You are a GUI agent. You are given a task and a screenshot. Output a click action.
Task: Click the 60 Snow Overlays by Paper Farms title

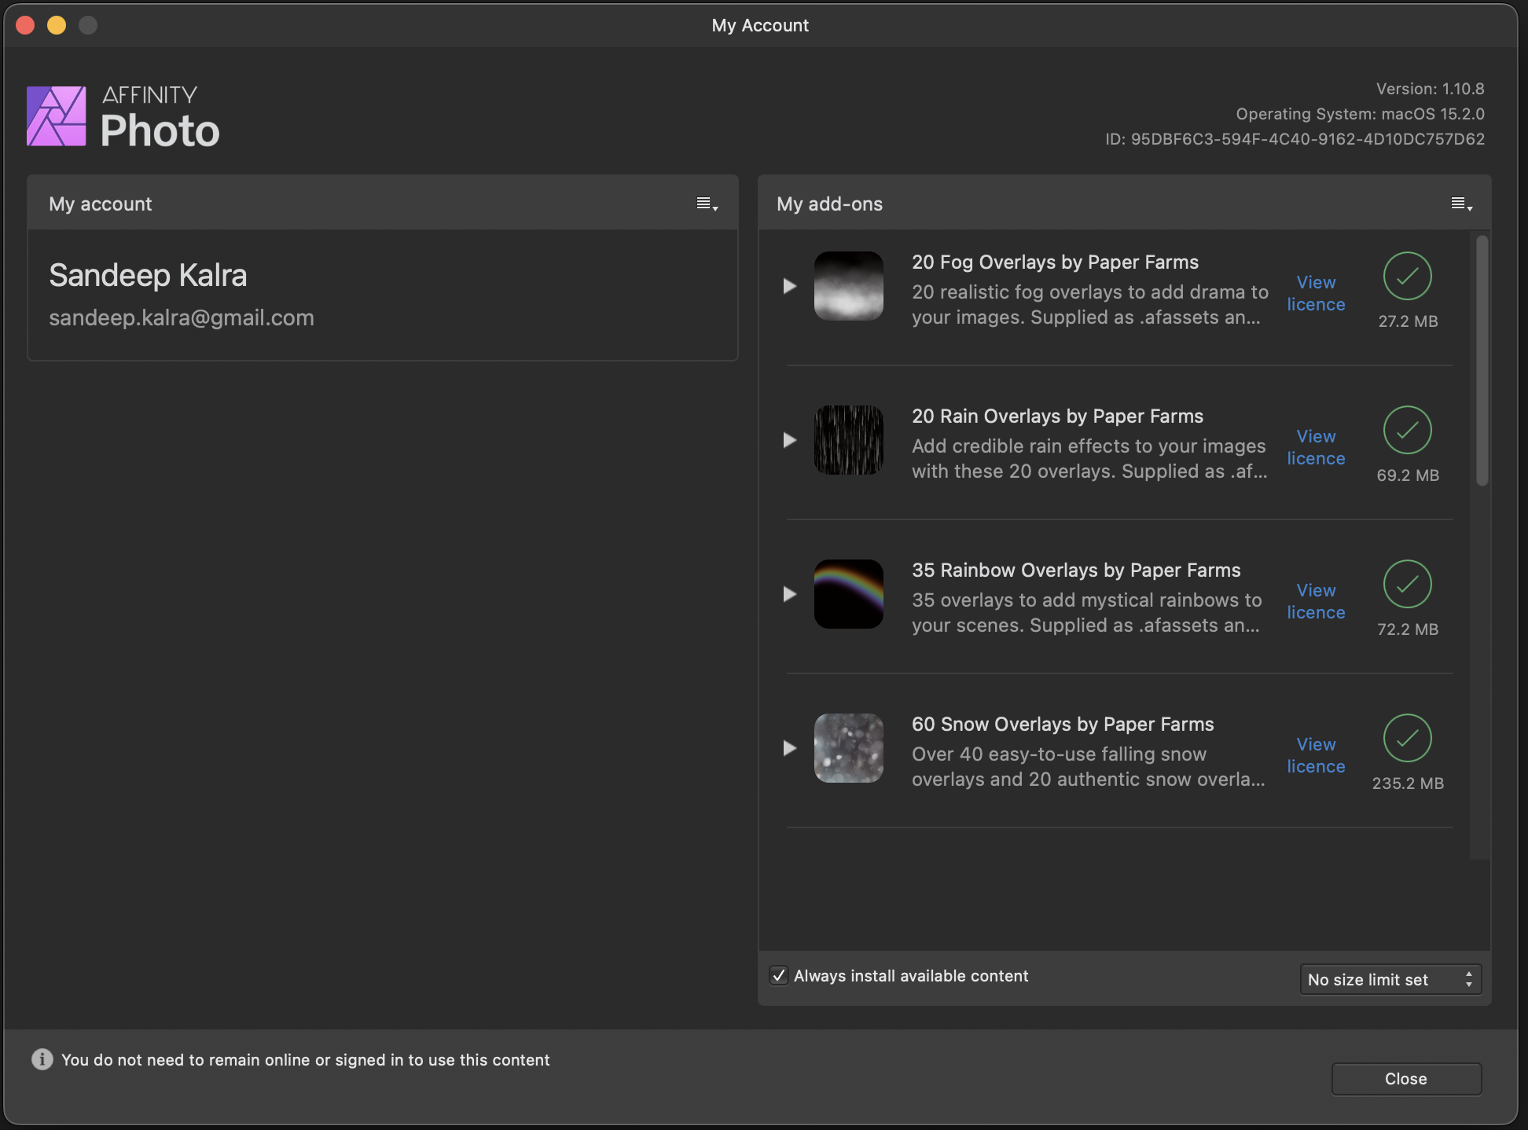(1063, 724)
